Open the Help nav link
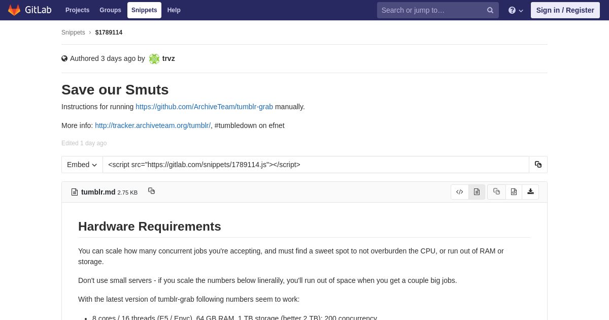The width and height of the screenshot is (609, 320). point(174,10)
